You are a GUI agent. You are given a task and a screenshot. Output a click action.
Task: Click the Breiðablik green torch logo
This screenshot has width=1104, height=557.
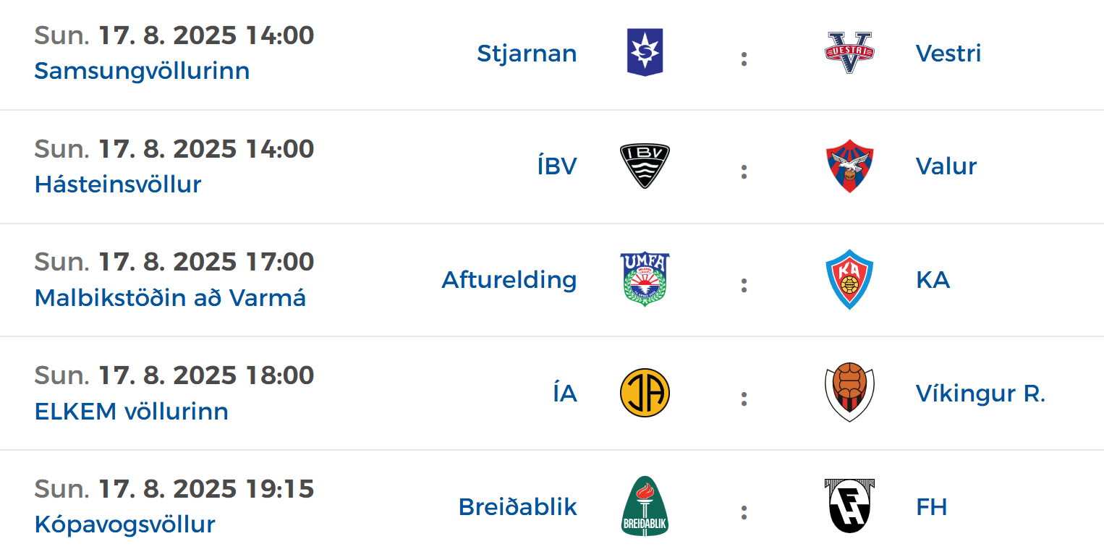click(x=645, y=506)
